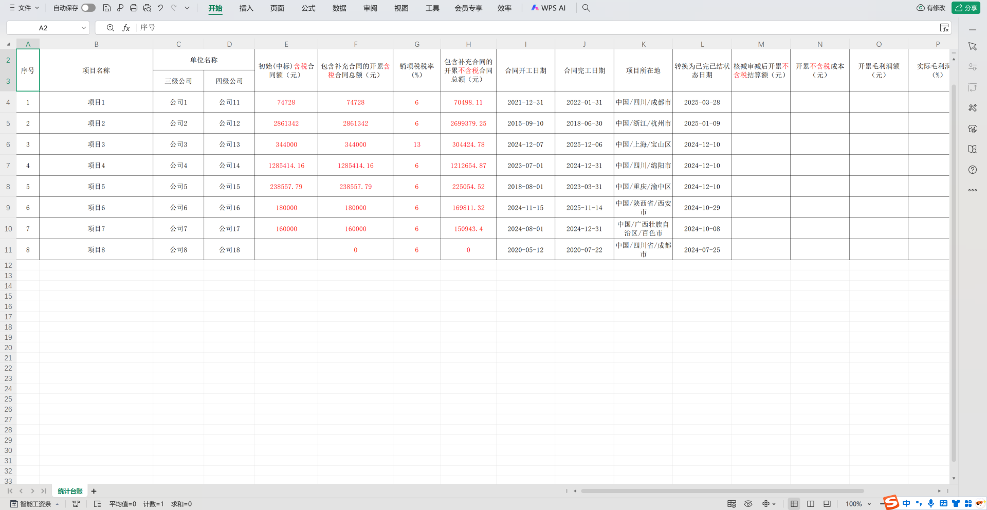Screen dimensions: 987x510
Task: Open the 视图 ribbon tab
Action: 401,8
